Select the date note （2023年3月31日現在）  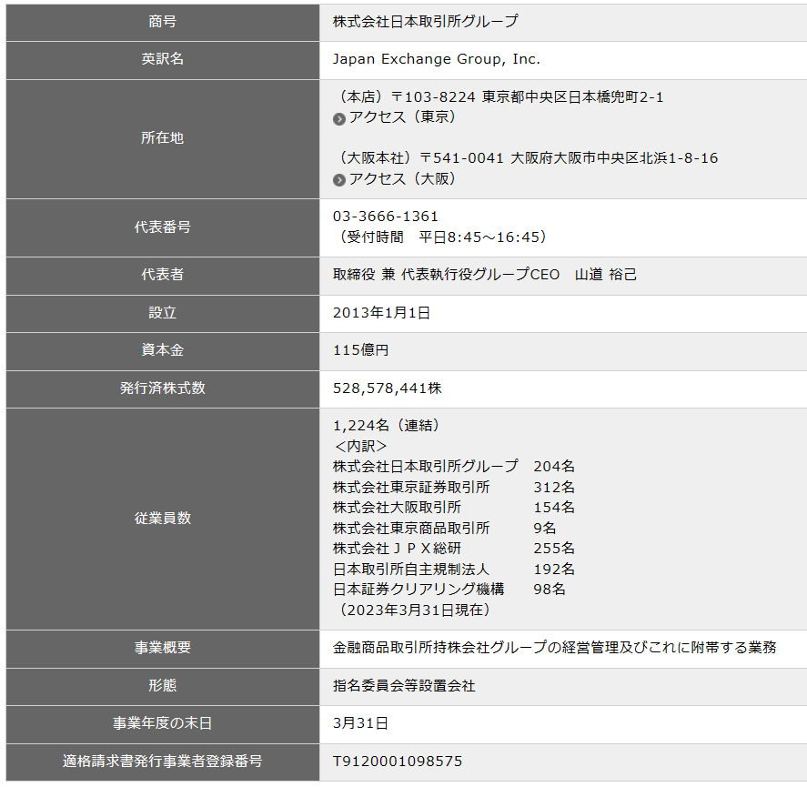click(x=414, y=610)
